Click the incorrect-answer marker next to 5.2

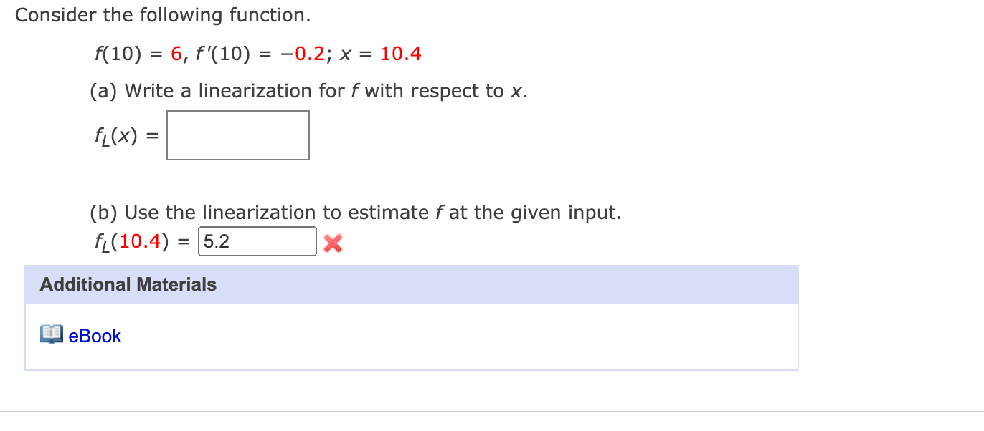[331, 243]
